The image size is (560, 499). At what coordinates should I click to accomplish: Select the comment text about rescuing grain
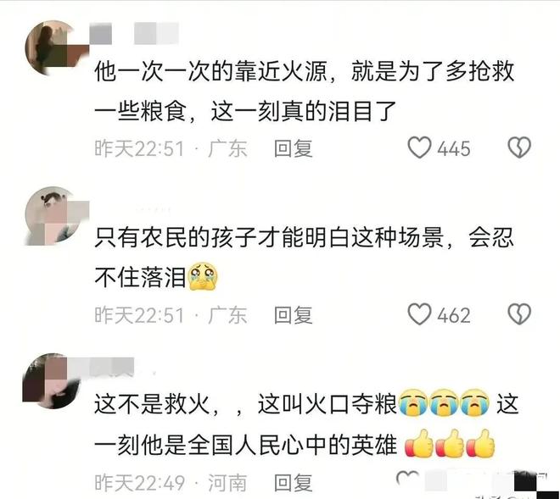point(305,91)
